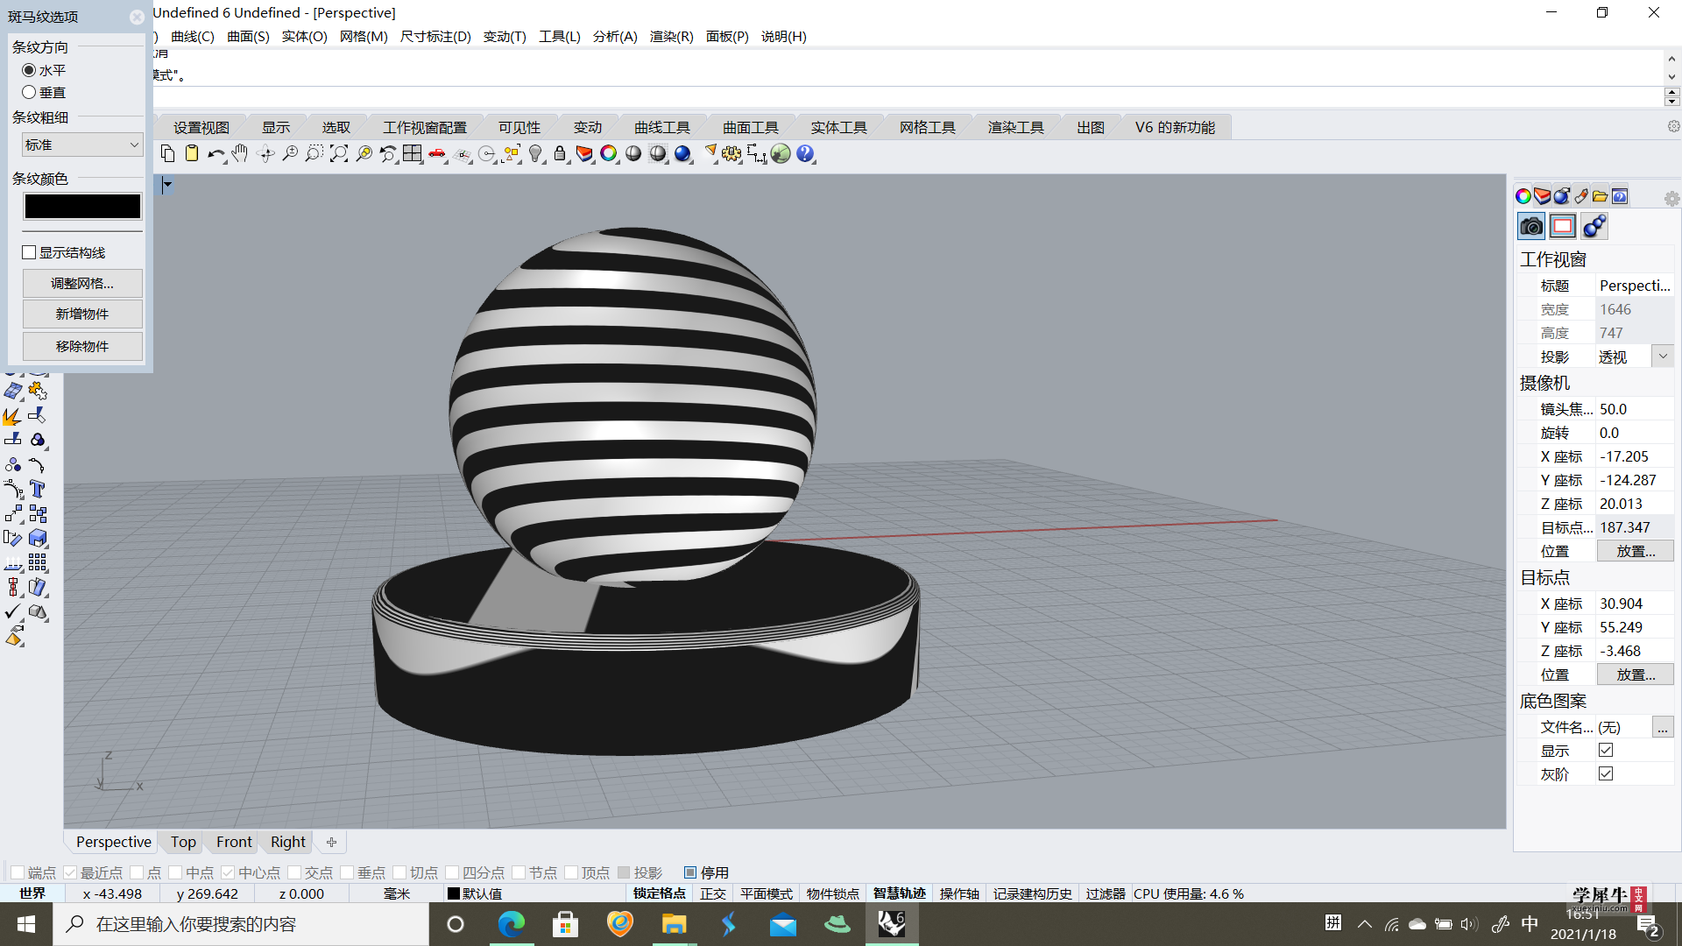The width and height of the screenshot is (1682, 946).
Task: Click the blue render sphere icon
Action: 682,154
